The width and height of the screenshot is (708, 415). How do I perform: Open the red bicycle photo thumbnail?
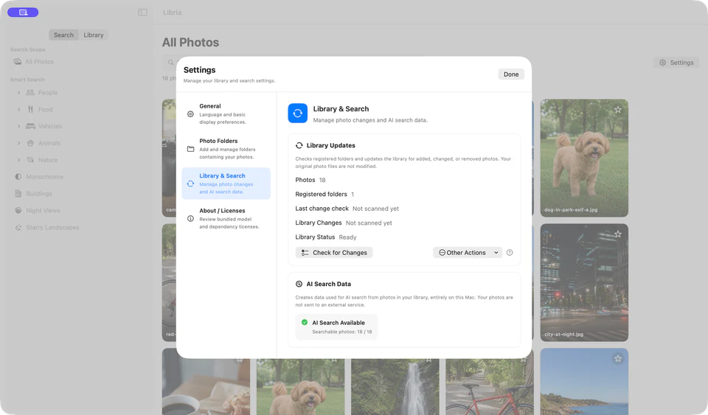click(x=490, y=387)
